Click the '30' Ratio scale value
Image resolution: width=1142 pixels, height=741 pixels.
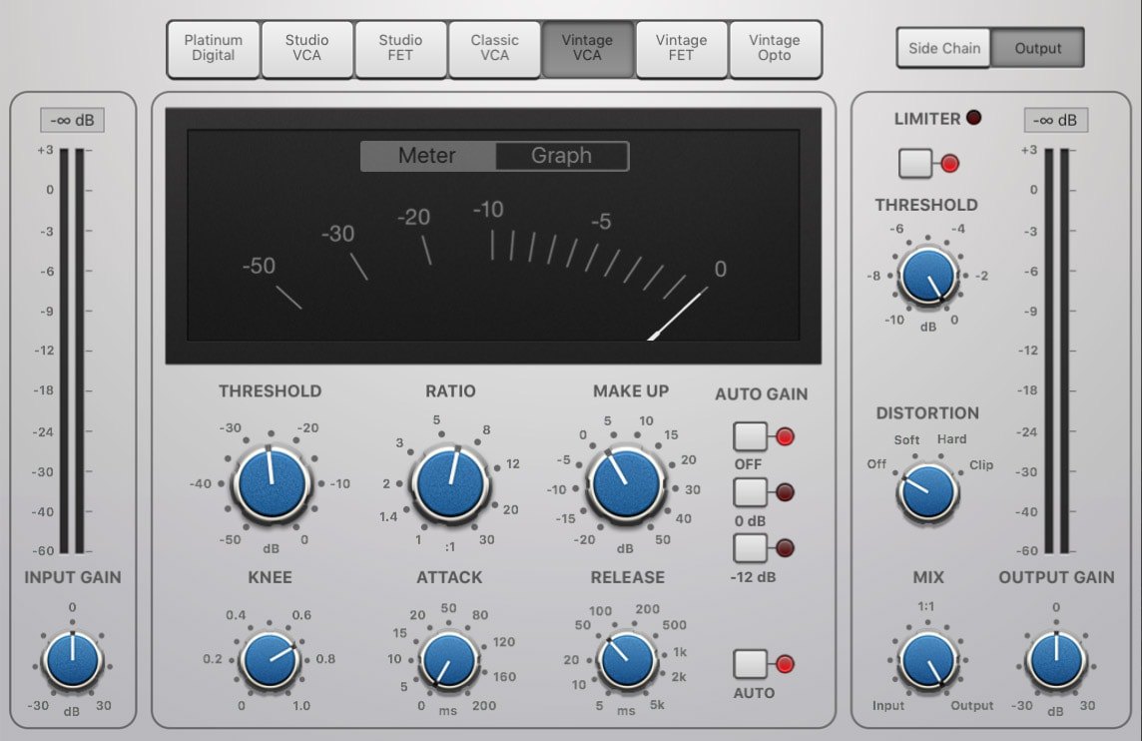486,540
